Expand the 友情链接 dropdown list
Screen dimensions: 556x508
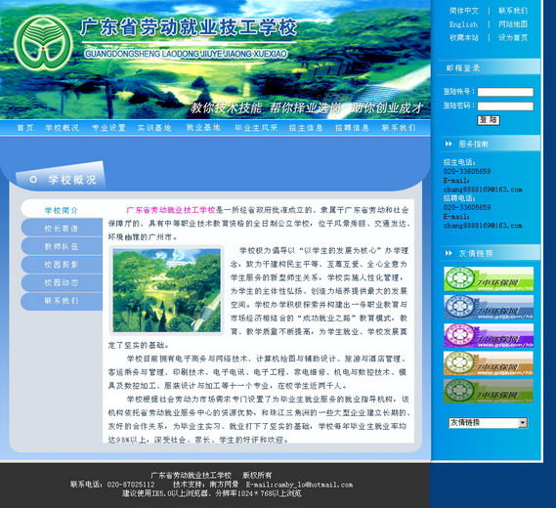pyautogui.click(x=523, y=423)
